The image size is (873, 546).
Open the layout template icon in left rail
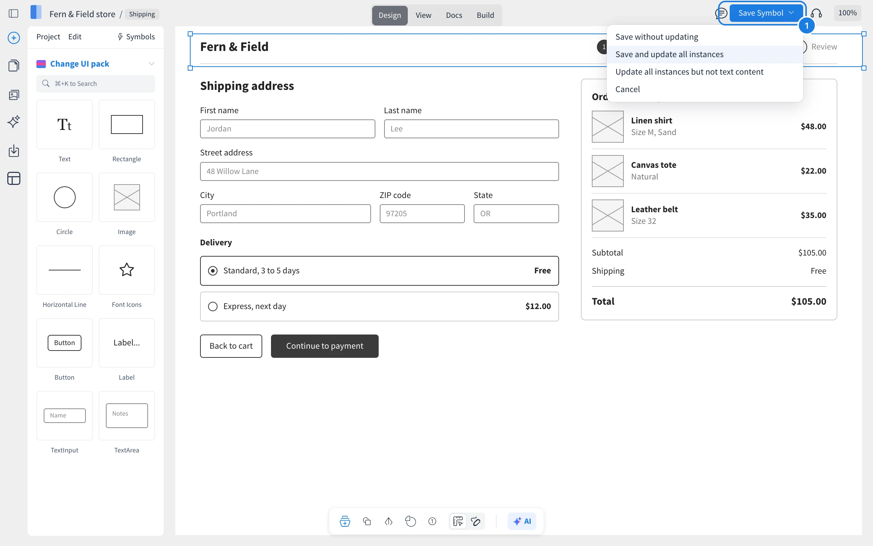14,178
